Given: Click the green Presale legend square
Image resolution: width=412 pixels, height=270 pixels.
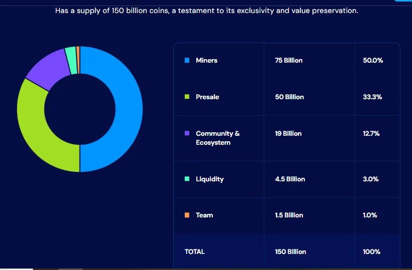Looking at the screenshot, I should pyautogui.click(x=187, y=97).
